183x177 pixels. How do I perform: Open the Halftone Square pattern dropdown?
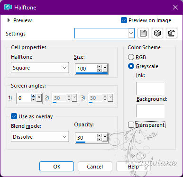pyautogui.click(x=40, y=68)
